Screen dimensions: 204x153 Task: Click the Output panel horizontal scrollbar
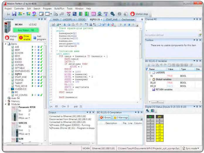[x=71, y=144]
